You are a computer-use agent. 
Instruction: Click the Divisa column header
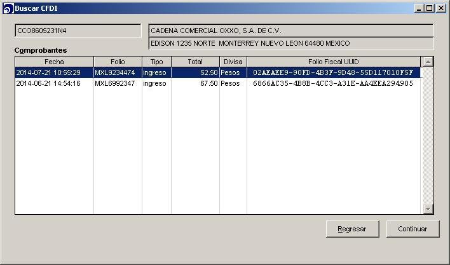tap(233, 62)
